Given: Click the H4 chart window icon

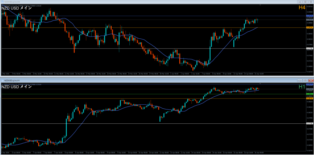Looking at the screenshot, I should point(2,2).
